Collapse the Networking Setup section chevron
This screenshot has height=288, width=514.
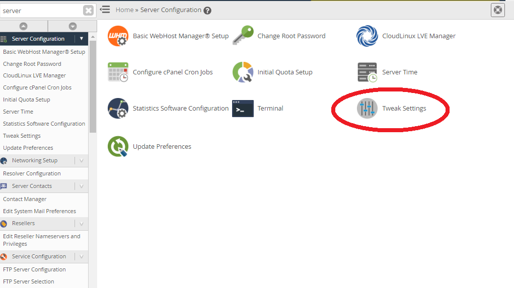(x=81, y=160)
